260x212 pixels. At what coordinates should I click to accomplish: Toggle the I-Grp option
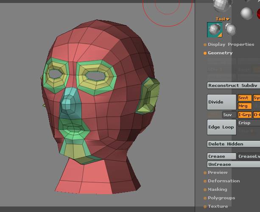click(244, 115)
